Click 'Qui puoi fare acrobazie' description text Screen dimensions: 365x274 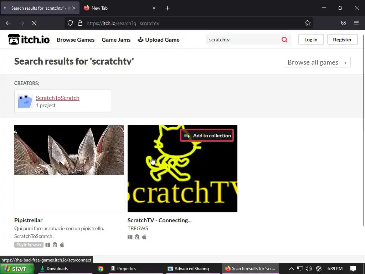(59, 228)
